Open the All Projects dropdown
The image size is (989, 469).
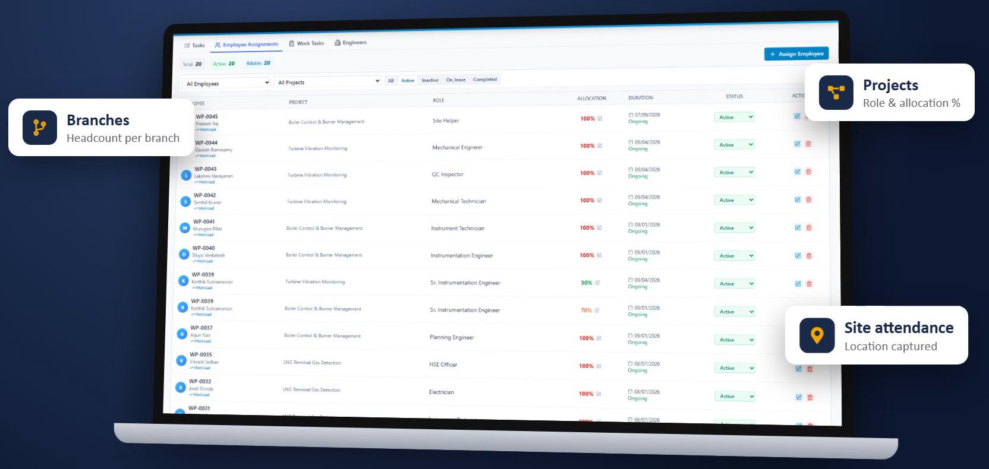pos(328,82)
